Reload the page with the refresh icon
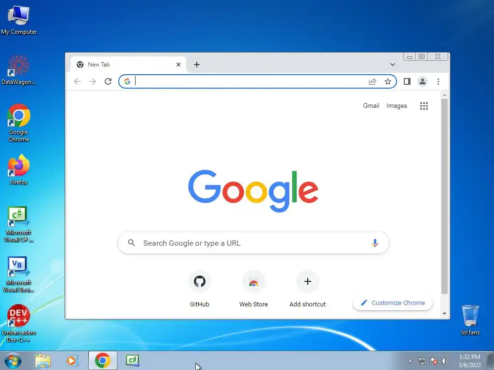This screenshot has width=494, height=370. point(108,81)
